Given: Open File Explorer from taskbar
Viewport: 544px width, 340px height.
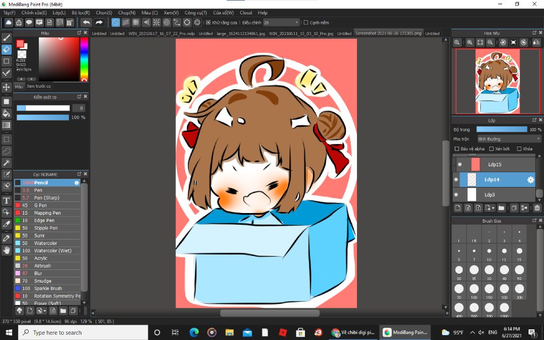Looking at the screenshot, I should coord(229,333).
